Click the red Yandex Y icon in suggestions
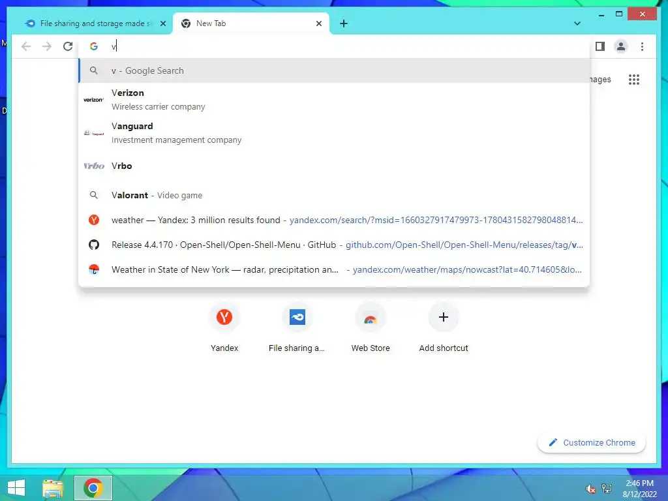The height and width of the screenshot is (501, 668). pos(94,220)
